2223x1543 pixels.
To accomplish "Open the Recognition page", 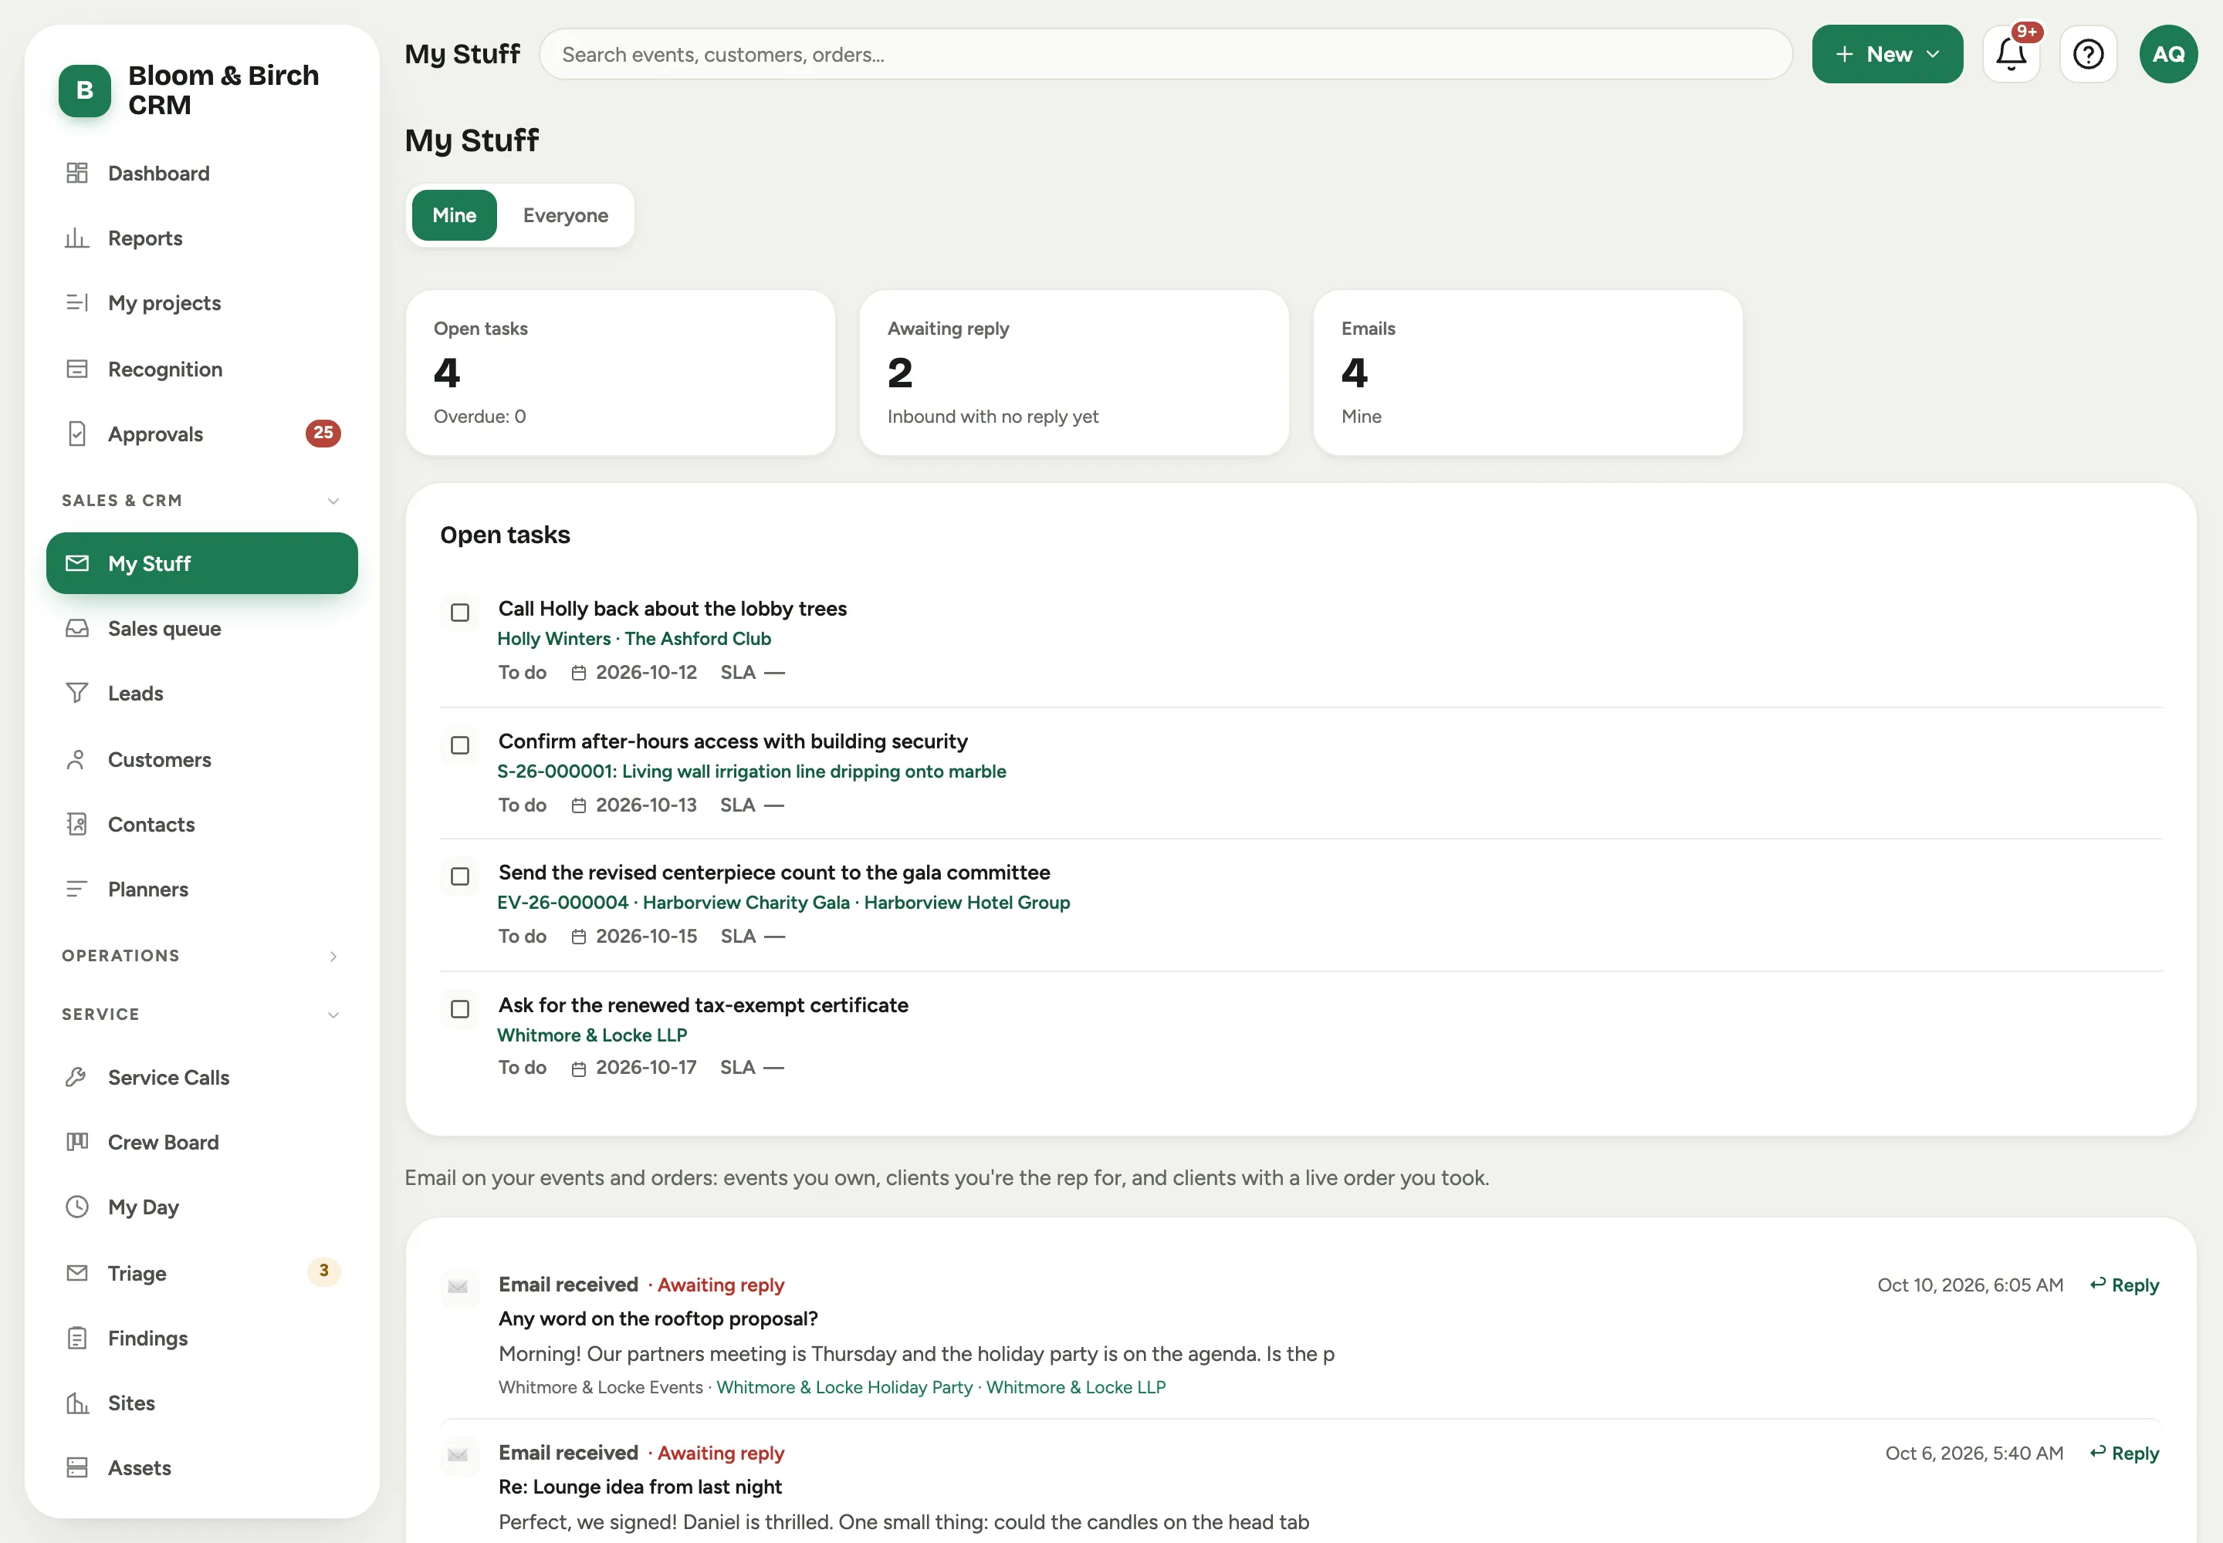I will pos(202,368).
